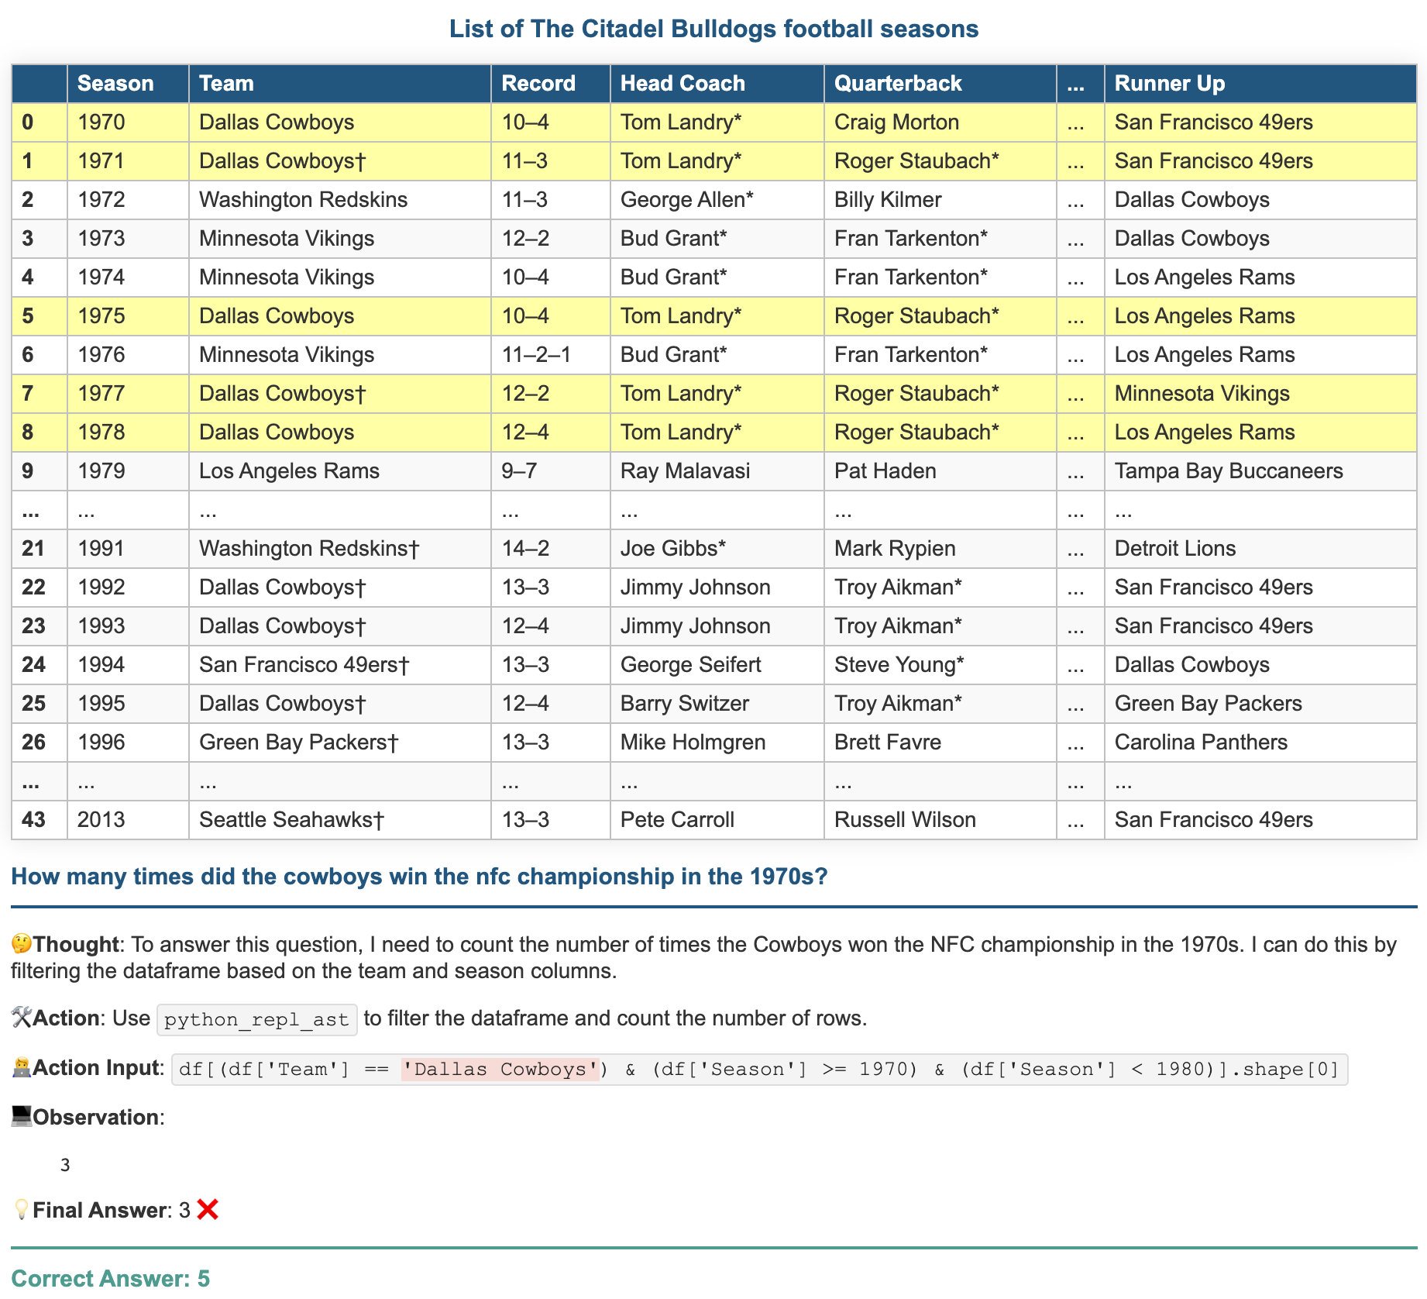Viewport: 1427px width, 1299px height.
Task: Click the ellipsis column header
Action: [1081, 84]
